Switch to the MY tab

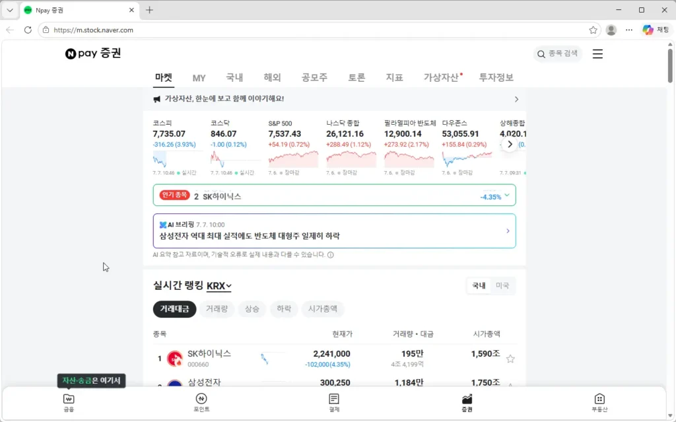(199, 78)
